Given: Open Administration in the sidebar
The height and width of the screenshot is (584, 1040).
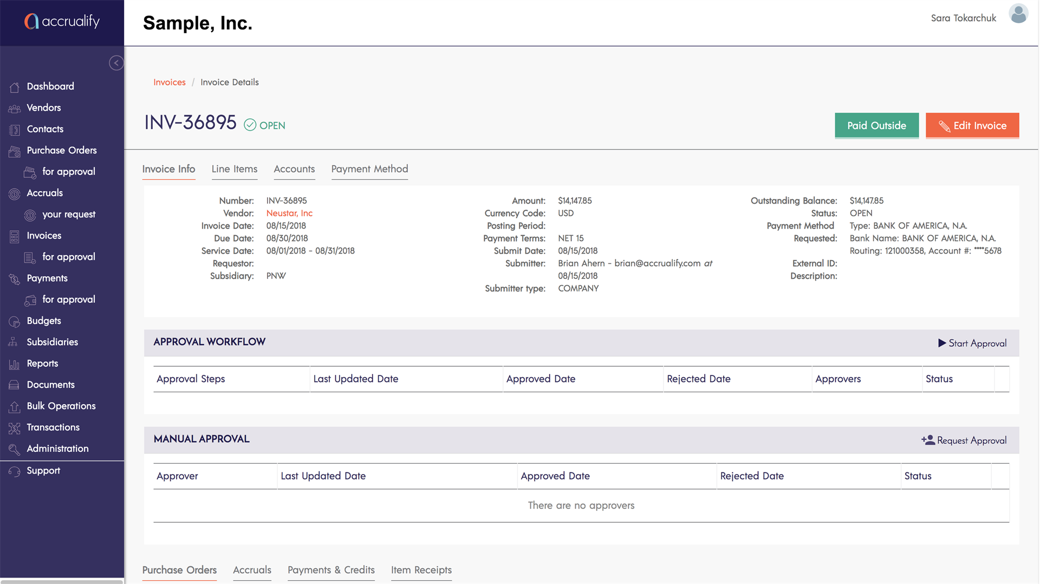Looking at the screenshot, I should coord(57,449).
